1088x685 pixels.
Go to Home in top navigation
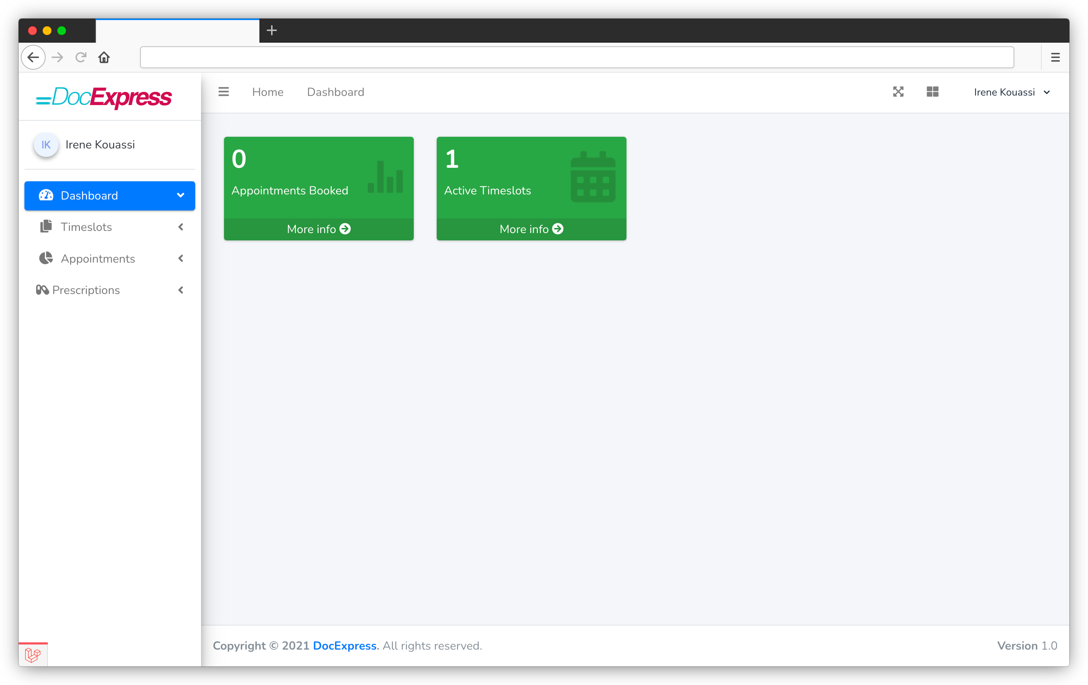[x=267, y=92]
